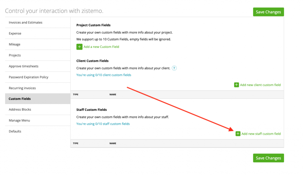The image size is (303, 175).
Task: Open the client custom fields help question mark
Action: pyautogui.click(x=174, y=68)
